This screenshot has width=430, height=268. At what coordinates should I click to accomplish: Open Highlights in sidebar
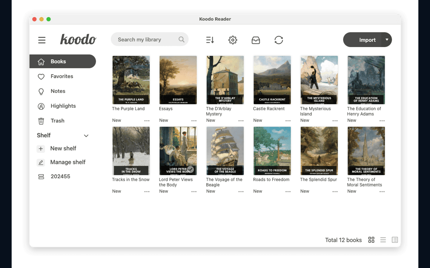(63, 106)
